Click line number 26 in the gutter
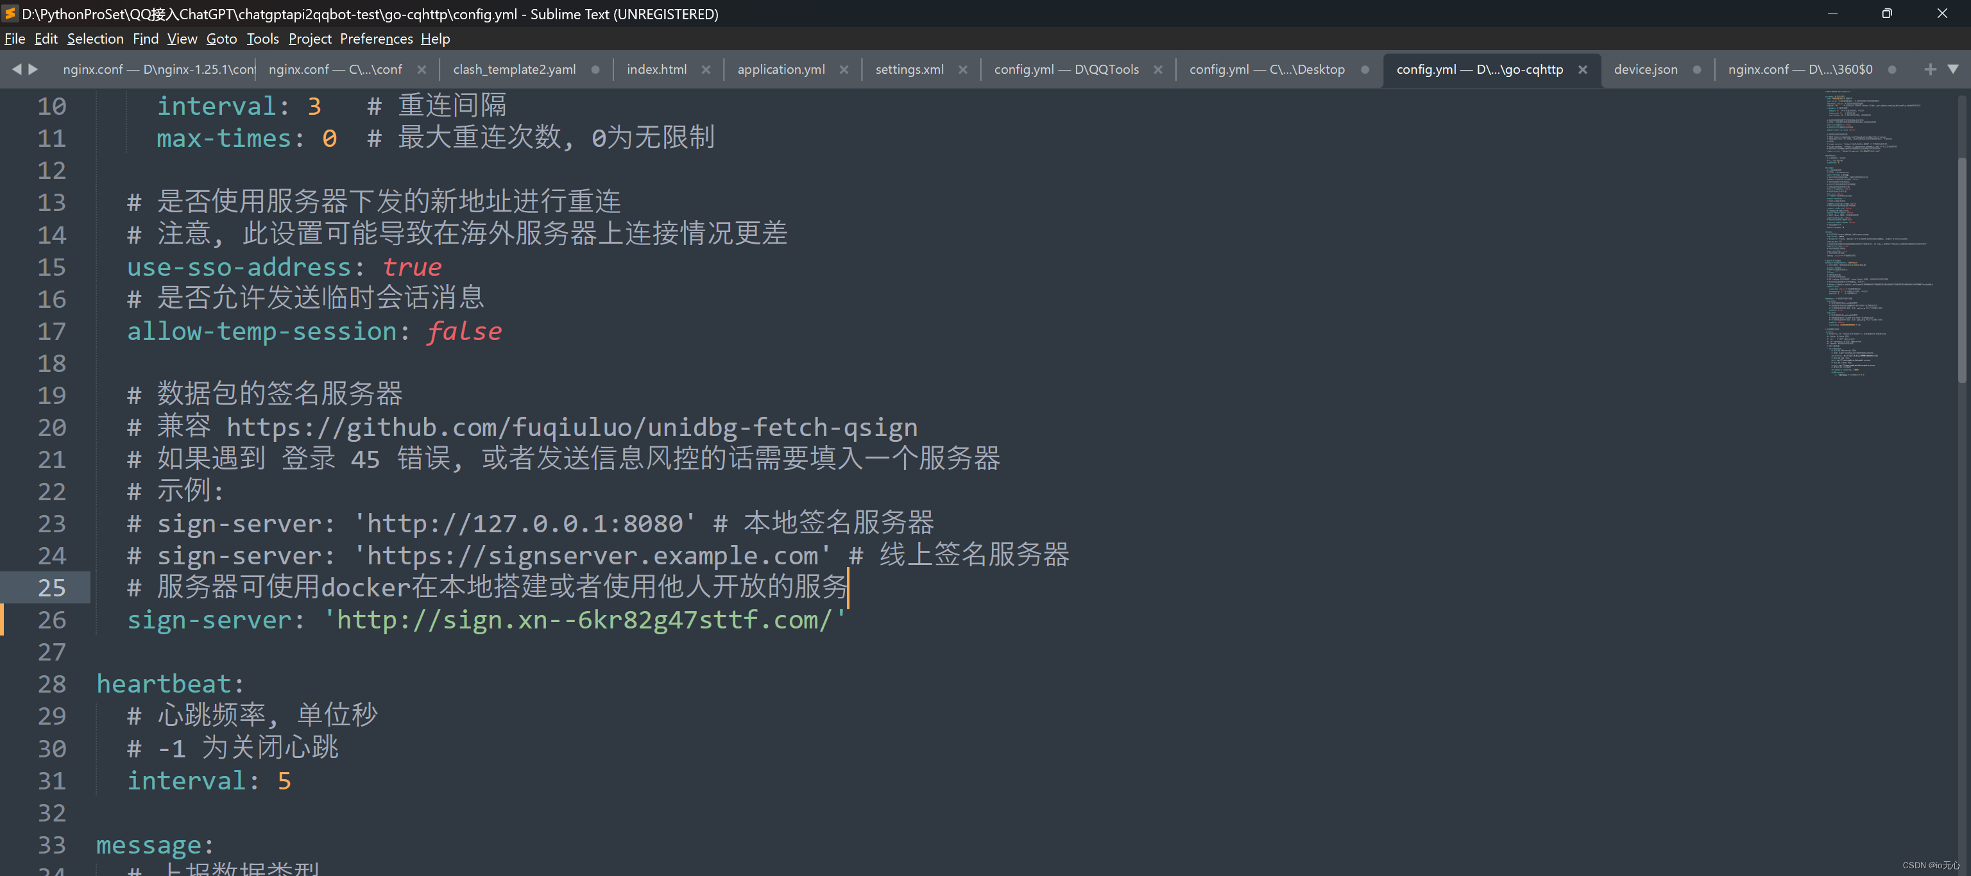Viewport: 1971px width, 876px height. pos(52,621)
